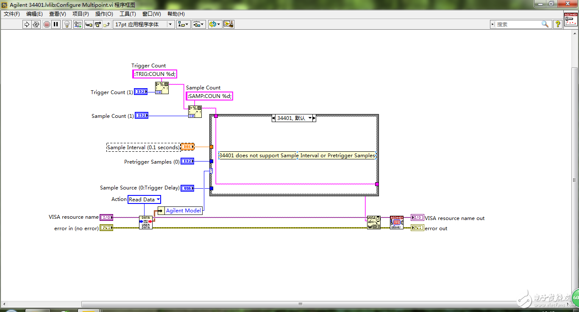The height and width of the screenshot is (312, 579).
Task: Expand the case selector list showing 34401
Action: click(310, 118)
